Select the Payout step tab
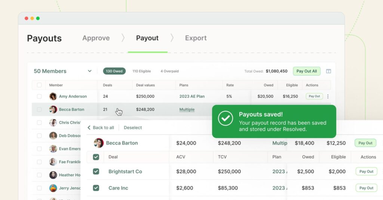 [x=147, y=38]
